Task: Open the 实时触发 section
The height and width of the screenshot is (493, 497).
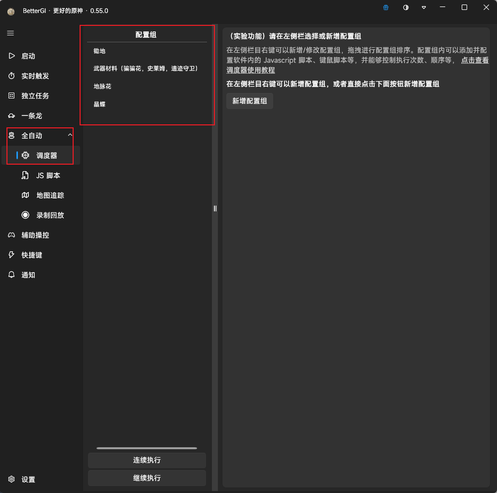Action: tap(35, 76)
